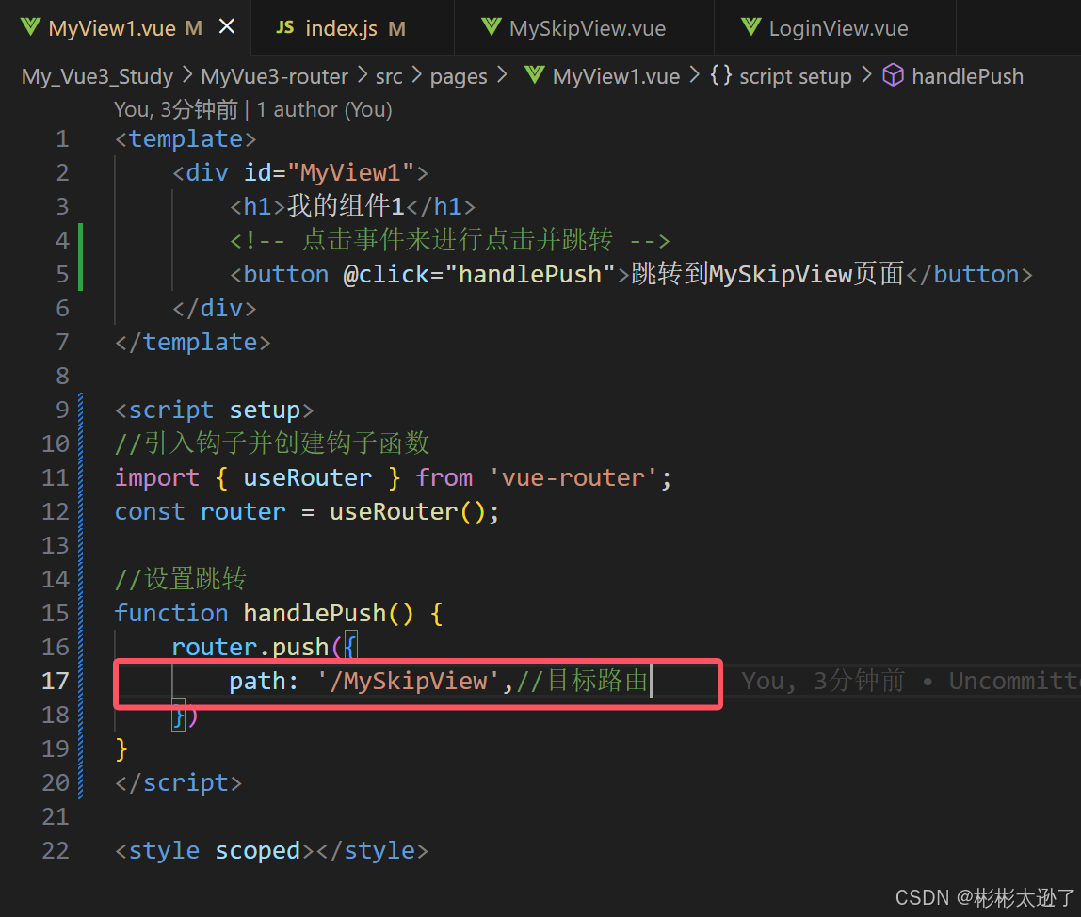Click the Vue icon on MyView1.vue tab
This screenshot has height=917, width=1081.
[x=30, y=27]
